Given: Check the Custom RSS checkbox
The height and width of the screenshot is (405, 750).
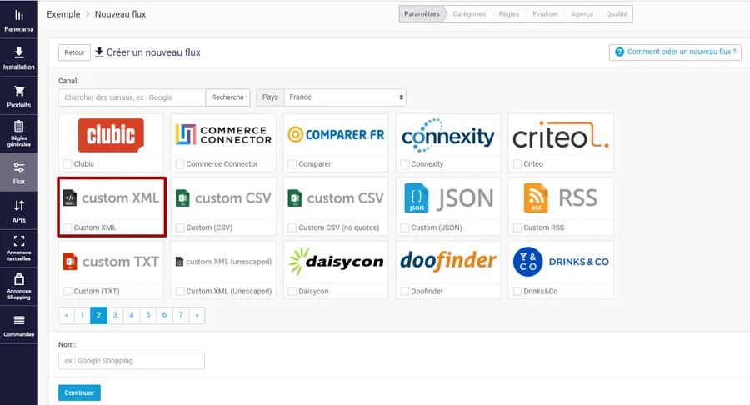Looking at the screenshot, I should (517, 227).
